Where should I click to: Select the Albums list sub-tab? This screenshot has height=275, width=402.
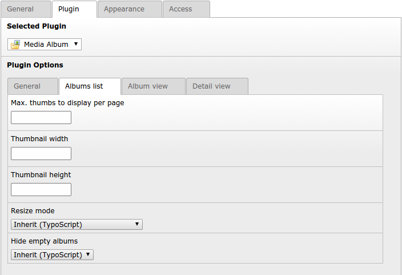pos(84,86)
